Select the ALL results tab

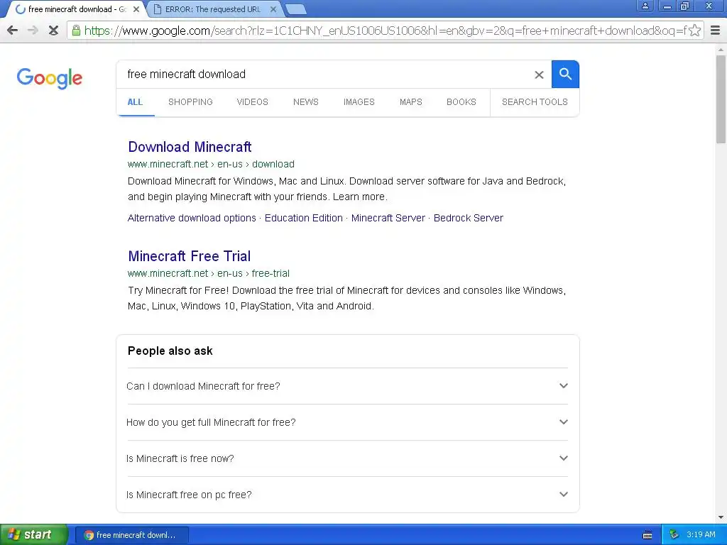tap(135, 102)
